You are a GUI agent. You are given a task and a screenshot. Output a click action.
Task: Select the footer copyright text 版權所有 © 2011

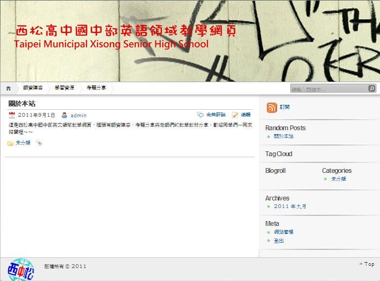tap(65, 266)
